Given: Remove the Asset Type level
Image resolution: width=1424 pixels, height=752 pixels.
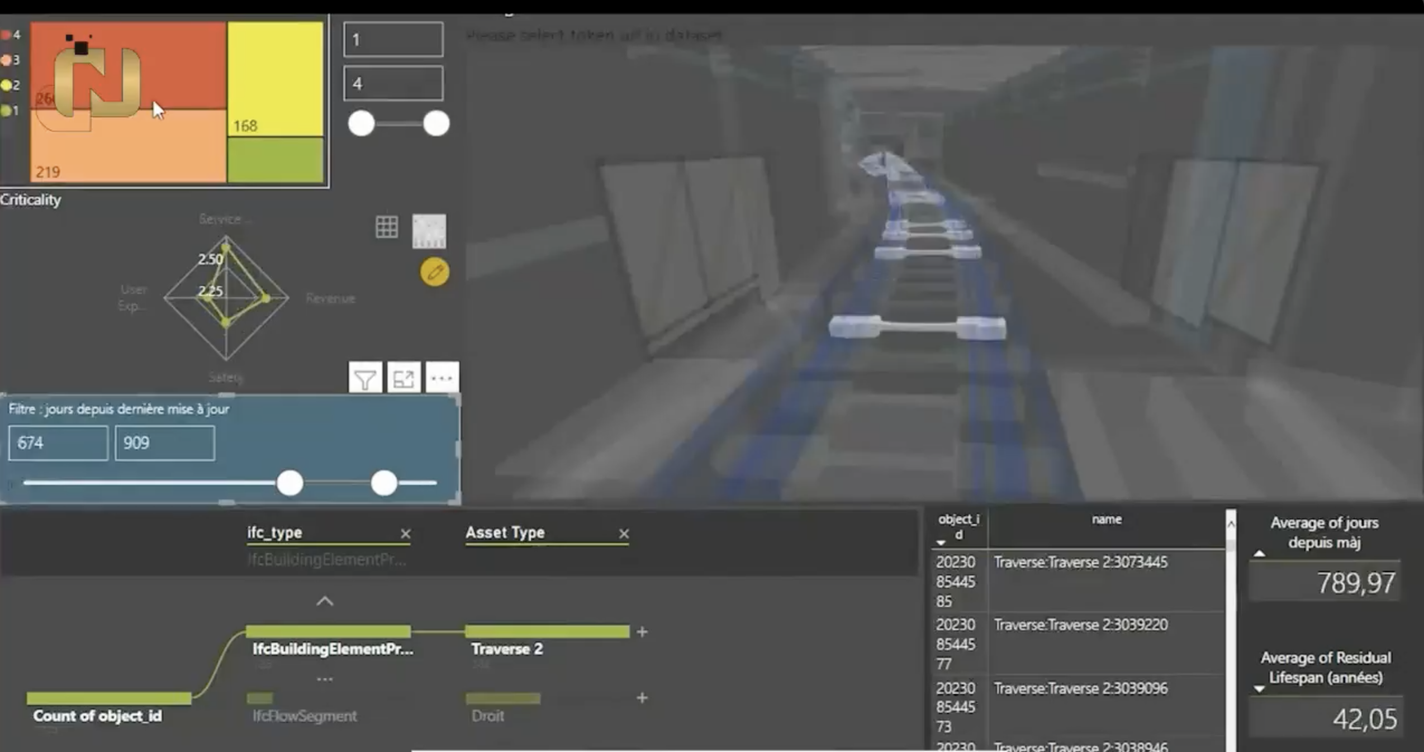Looking at the screenshot, I should 624,534.
